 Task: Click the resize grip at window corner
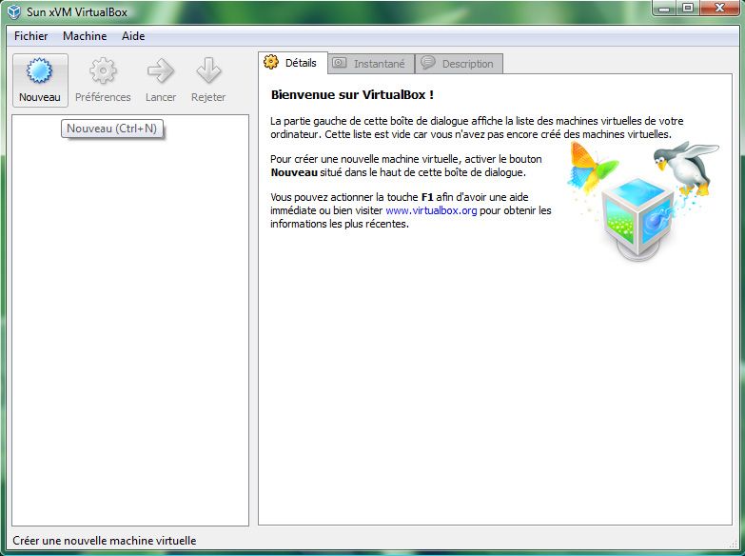(734, 544)
